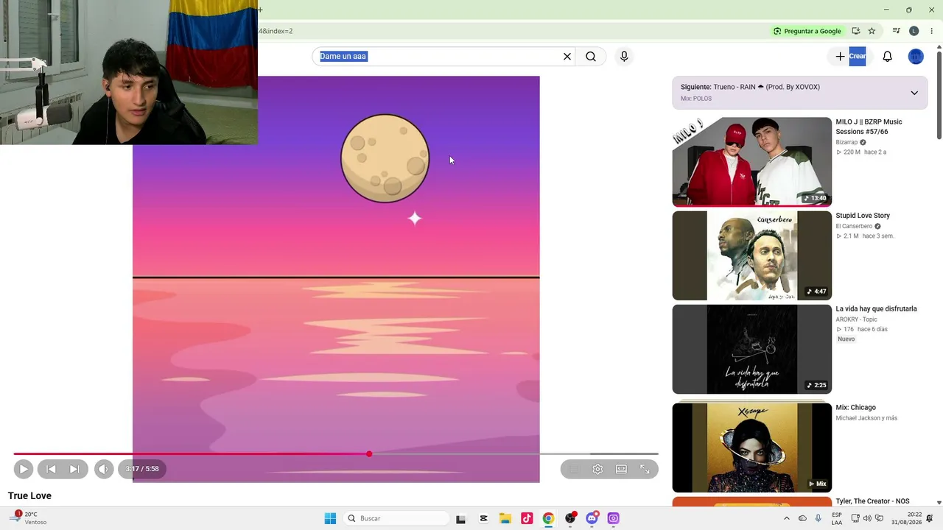This screenshot has height=530, width=943.
Task: Open the weather widget showing 20°C
Action: pos(28,518)
